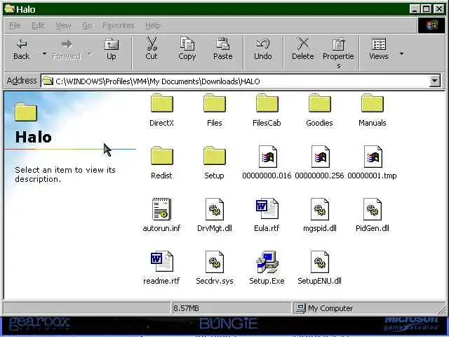This screenshot has height=337, width=449.
Task: Go Back using the toolbar arrow
Action: [x=22, y=50]
